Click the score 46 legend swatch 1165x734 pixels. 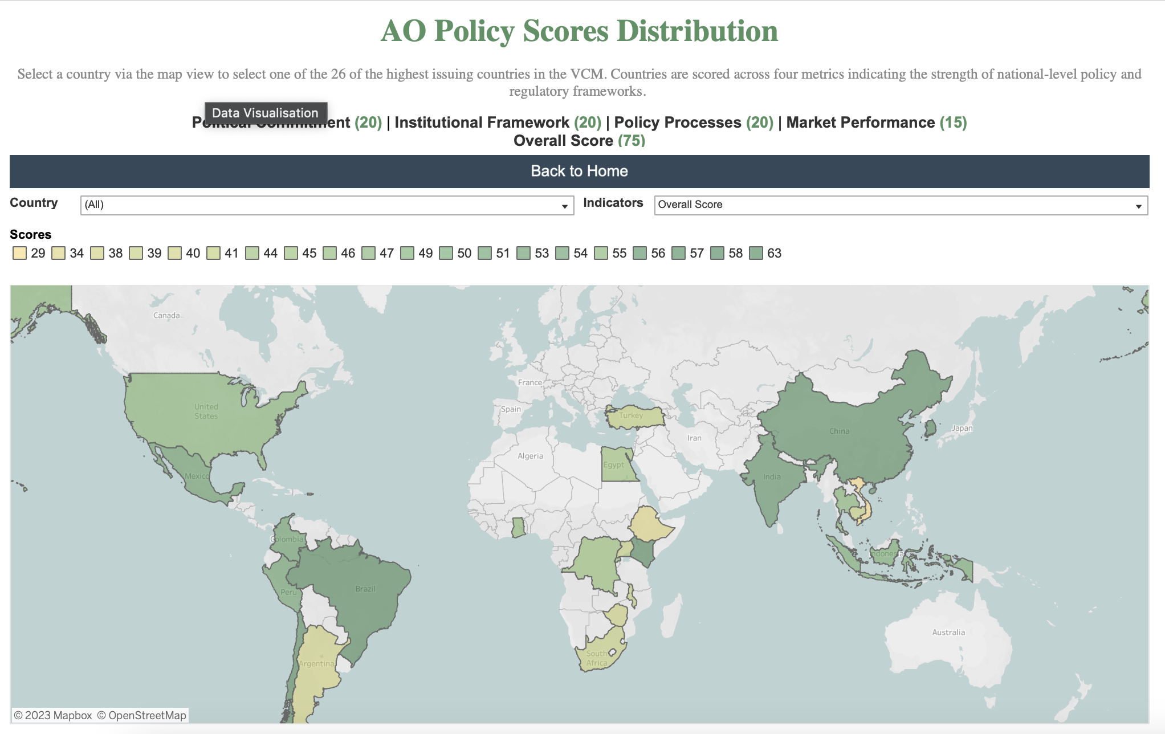(329, 253)
